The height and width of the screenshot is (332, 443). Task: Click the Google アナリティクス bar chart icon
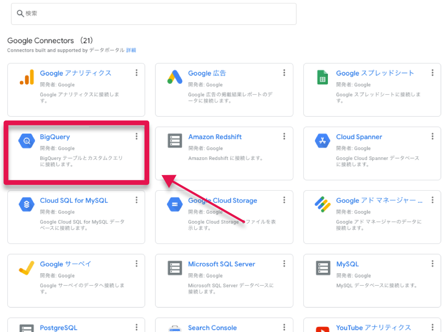coord(26,77)
